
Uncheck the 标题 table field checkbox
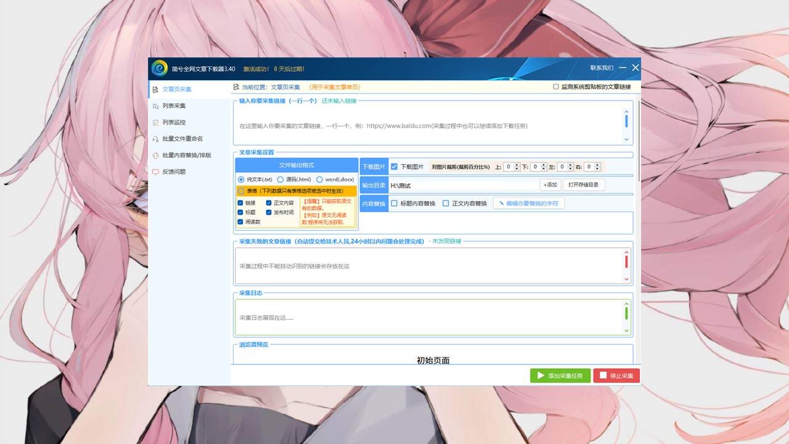coord(240,212)
